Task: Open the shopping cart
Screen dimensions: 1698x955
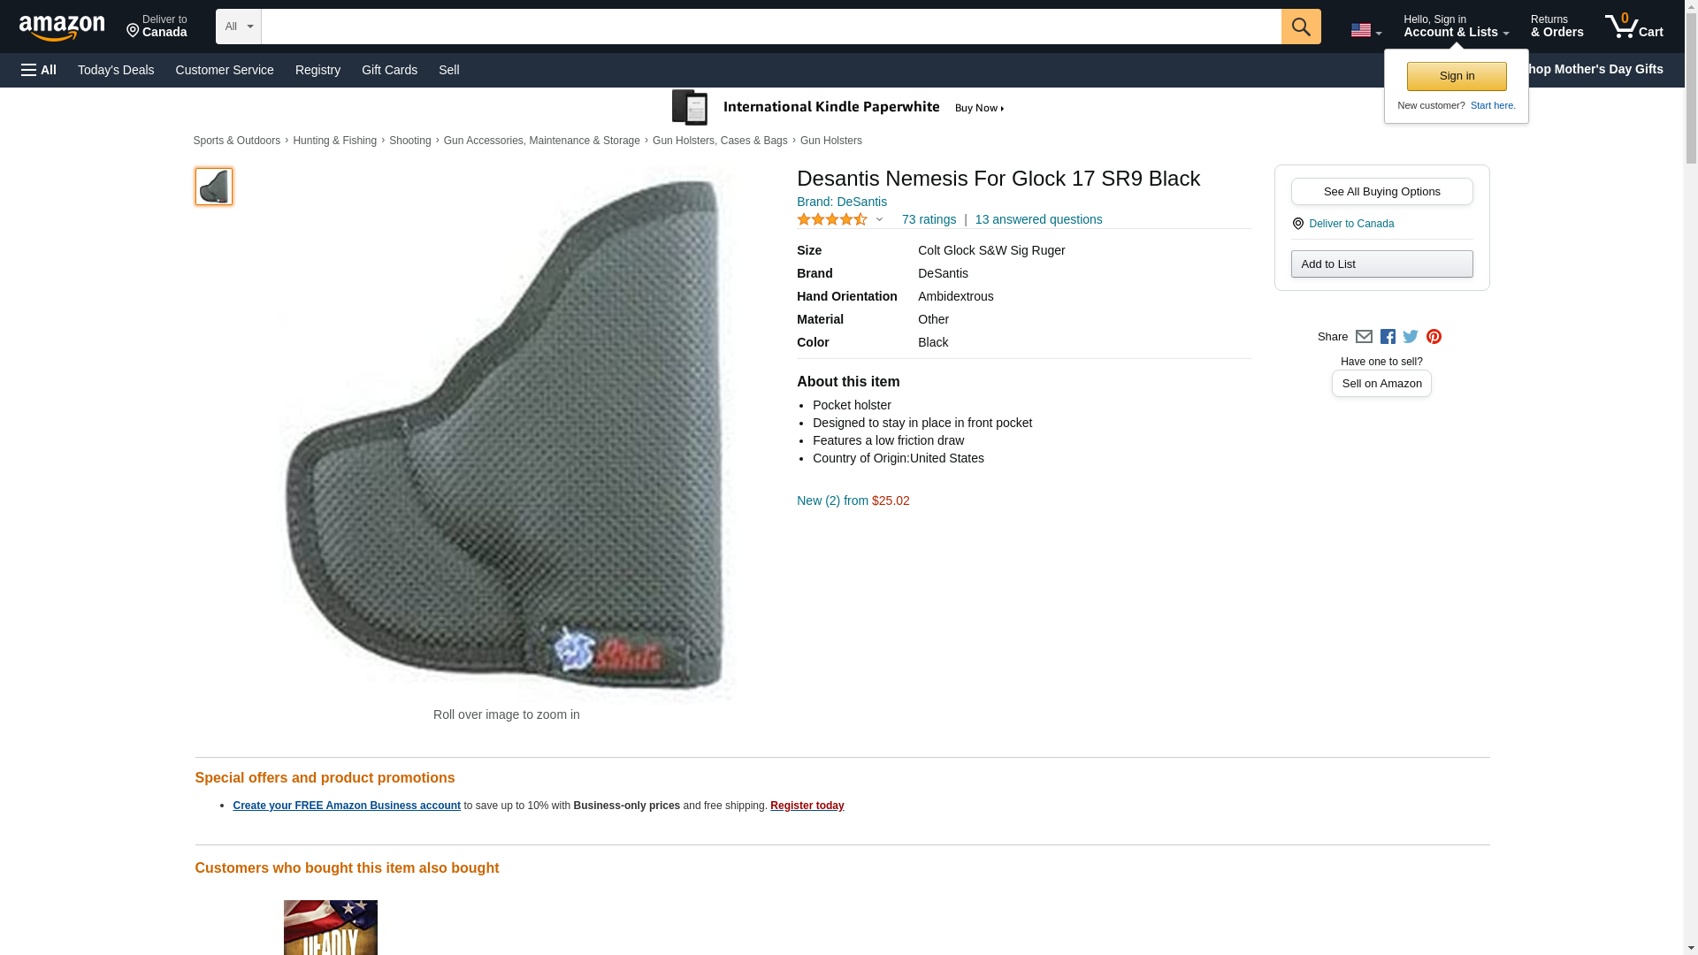Action: 1633,27
